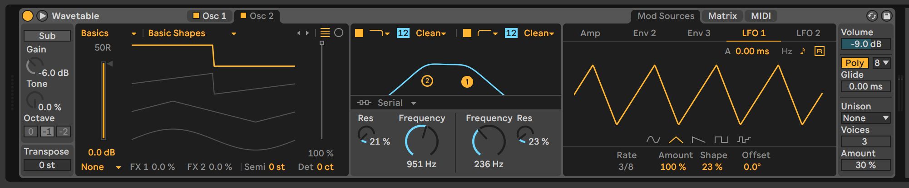Toggle Osc 2 on/off square
Image resolution: width=909 pixels, height=188 pixels.
tap(243, 15)
